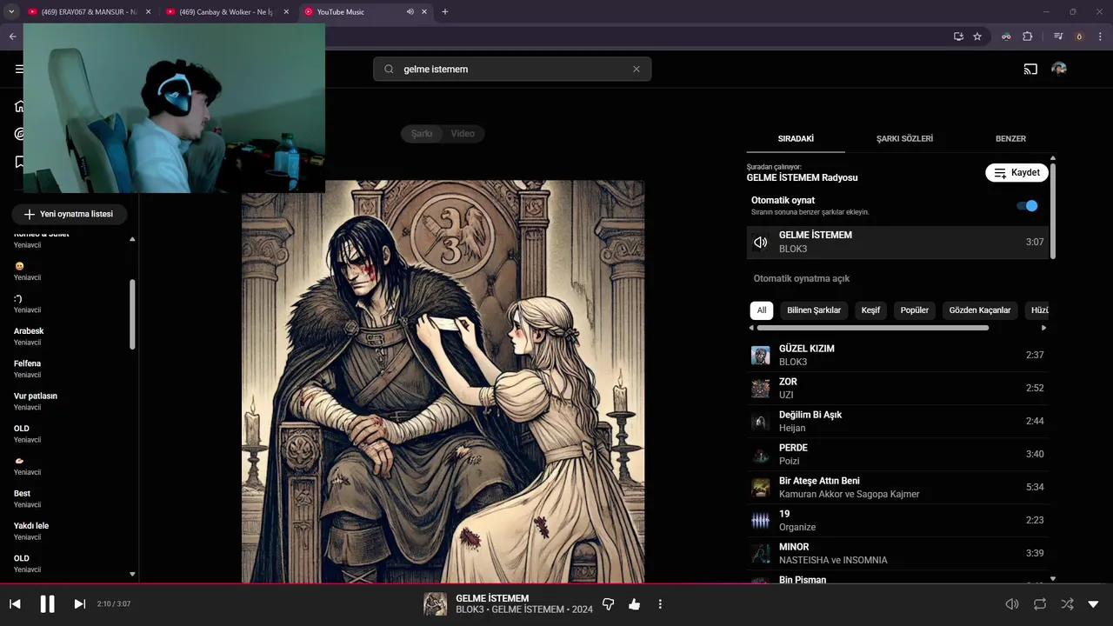Toggle the shuffle icon

click(x=1067, y=604)
